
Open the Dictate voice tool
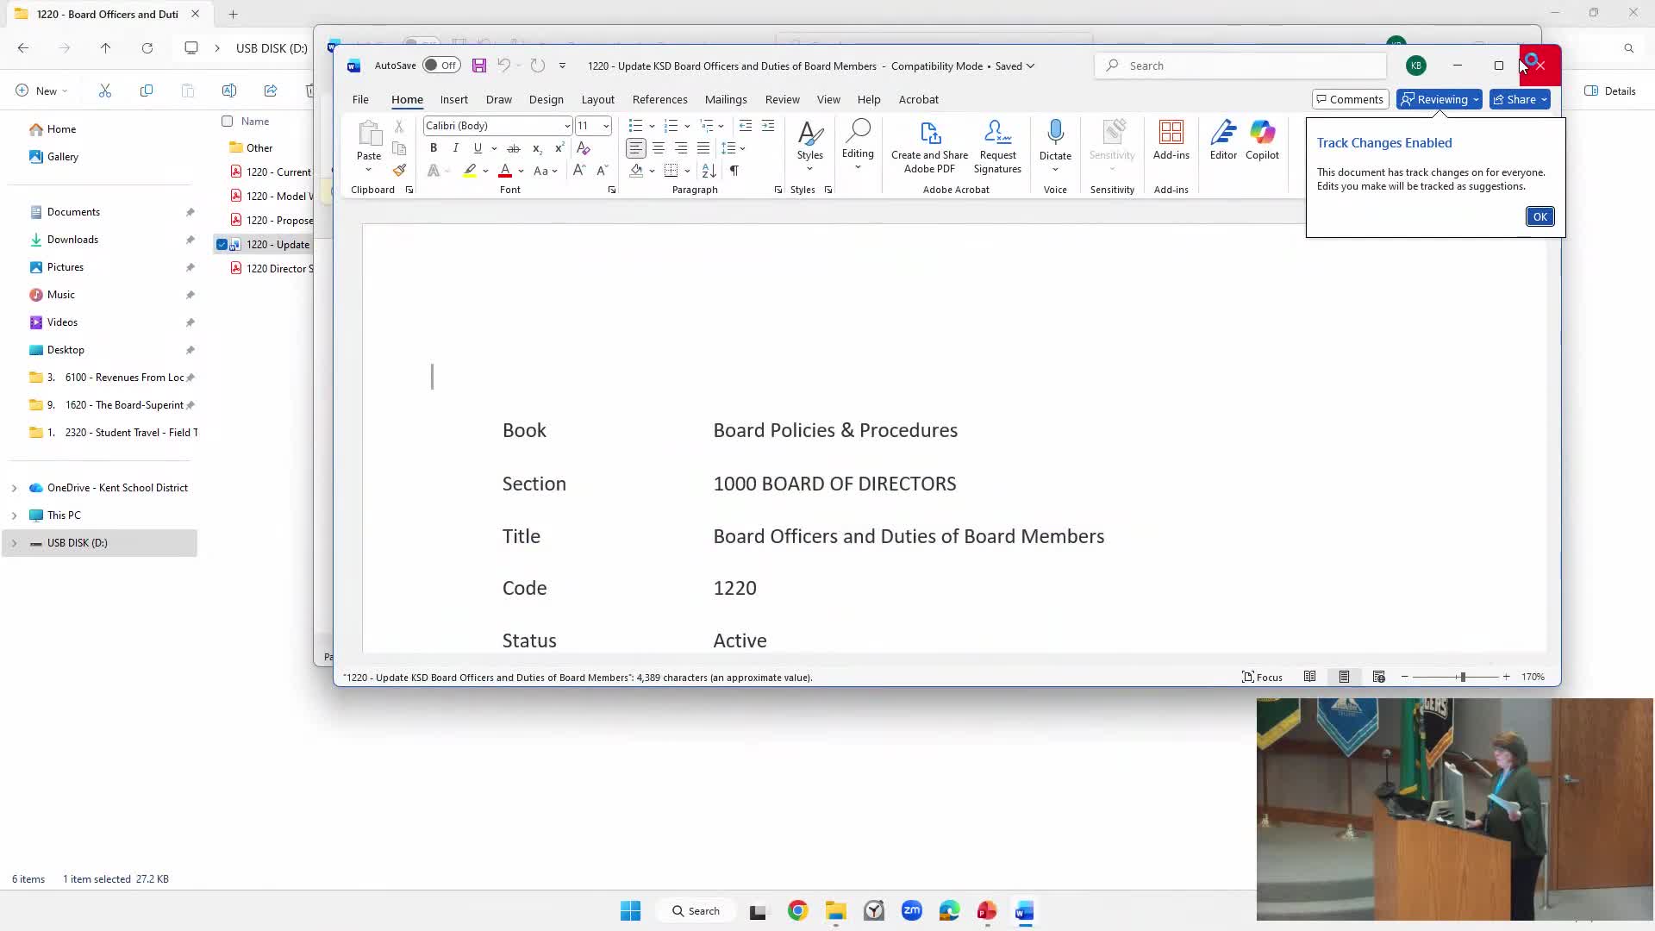1056,141
